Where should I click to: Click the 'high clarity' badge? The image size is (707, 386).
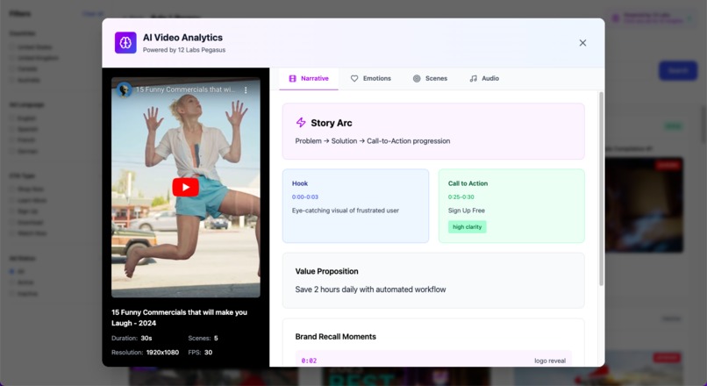(468, 227)
